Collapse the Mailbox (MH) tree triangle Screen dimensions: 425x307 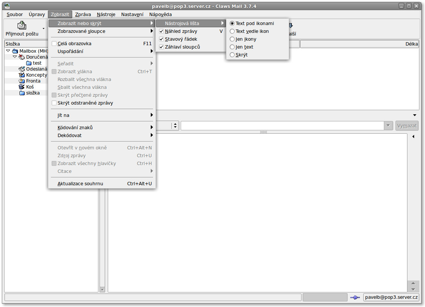click(8, 51)
